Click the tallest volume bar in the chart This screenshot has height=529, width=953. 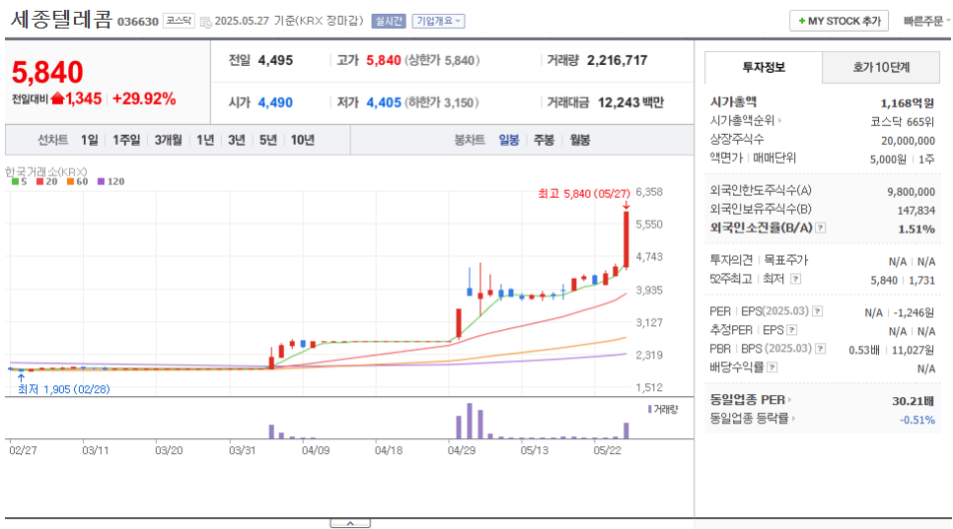470,421
